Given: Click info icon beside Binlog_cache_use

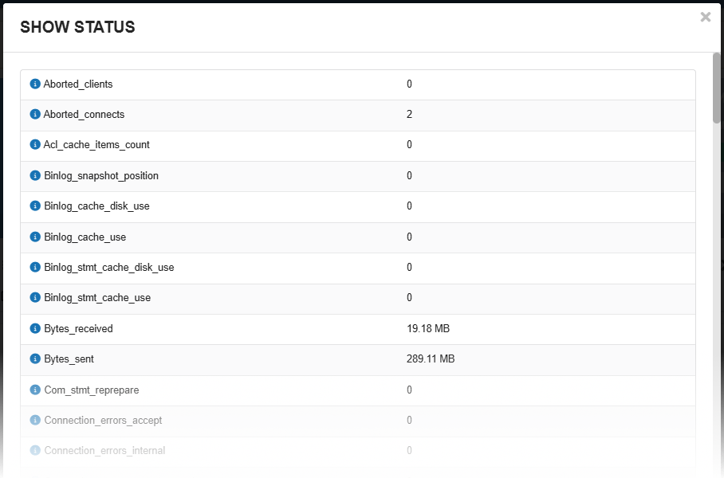Looking at the screenshot, I should pos(35,237).
